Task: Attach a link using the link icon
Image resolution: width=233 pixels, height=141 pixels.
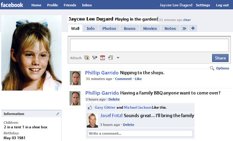Action: click(110, 58)
